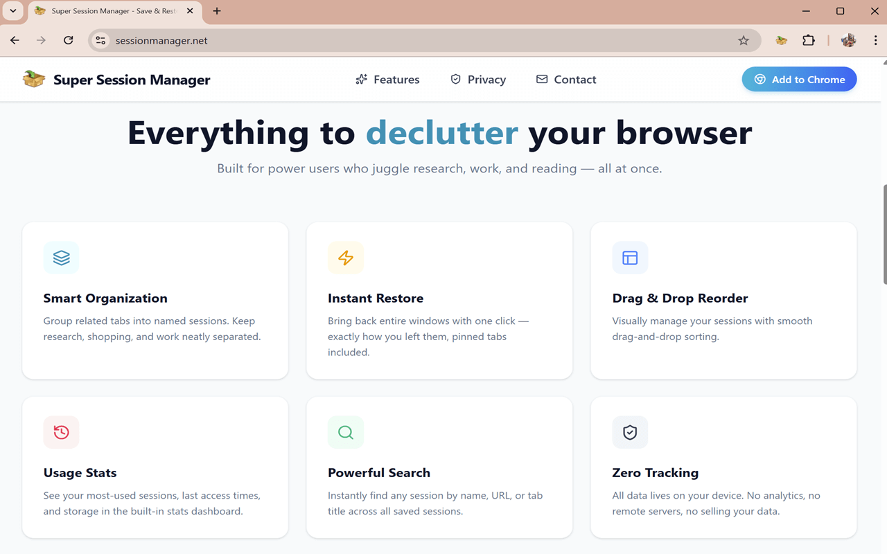This screenshot has height=554, width=887.
Task: Bookmark this page with the star icon
Action: click(x=744, y=40)
